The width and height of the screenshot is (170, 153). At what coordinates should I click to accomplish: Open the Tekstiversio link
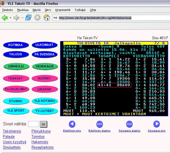[12, 131]
